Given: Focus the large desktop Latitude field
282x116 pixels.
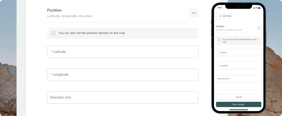Looking at the screenshot, I should tap(123, 52).
